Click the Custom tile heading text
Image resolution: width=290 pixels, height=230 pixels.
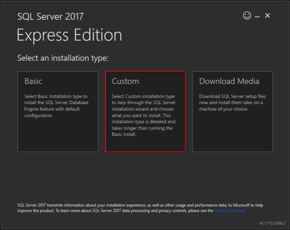[125, 81]
